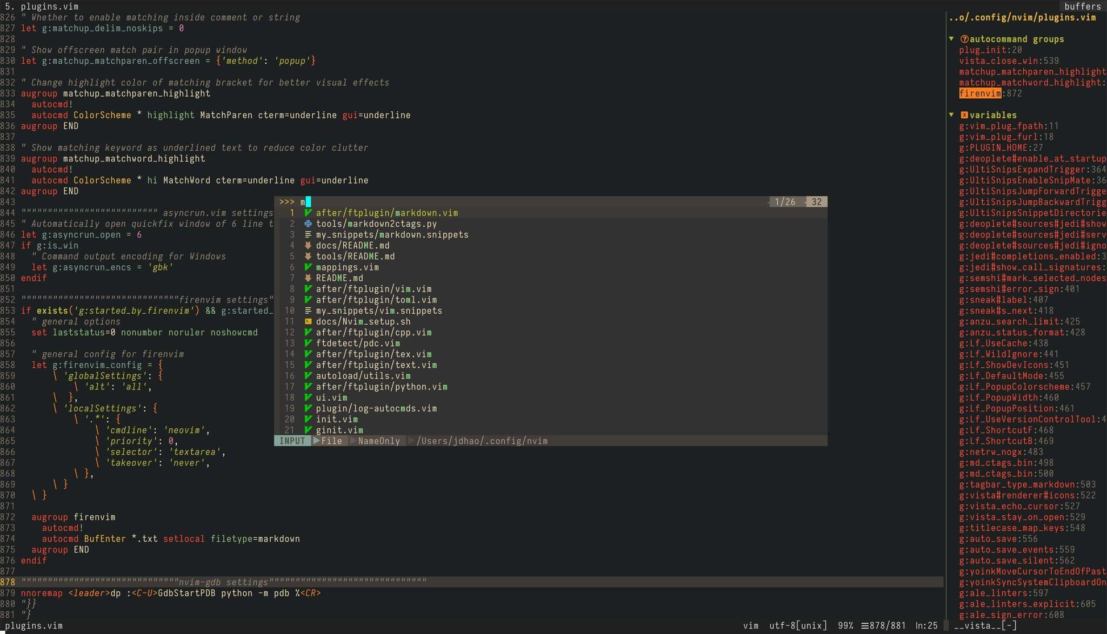Click the markdown icon beside root README.md
Viewport: 1107px width, 634px height.
click(308, 278)
